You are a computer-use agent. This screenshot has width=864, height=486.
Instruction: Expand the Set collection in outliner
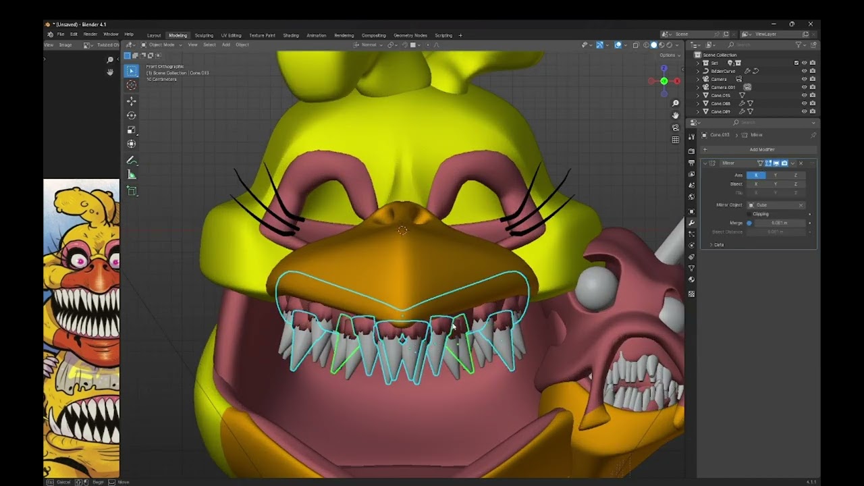(x=699, y=63)
